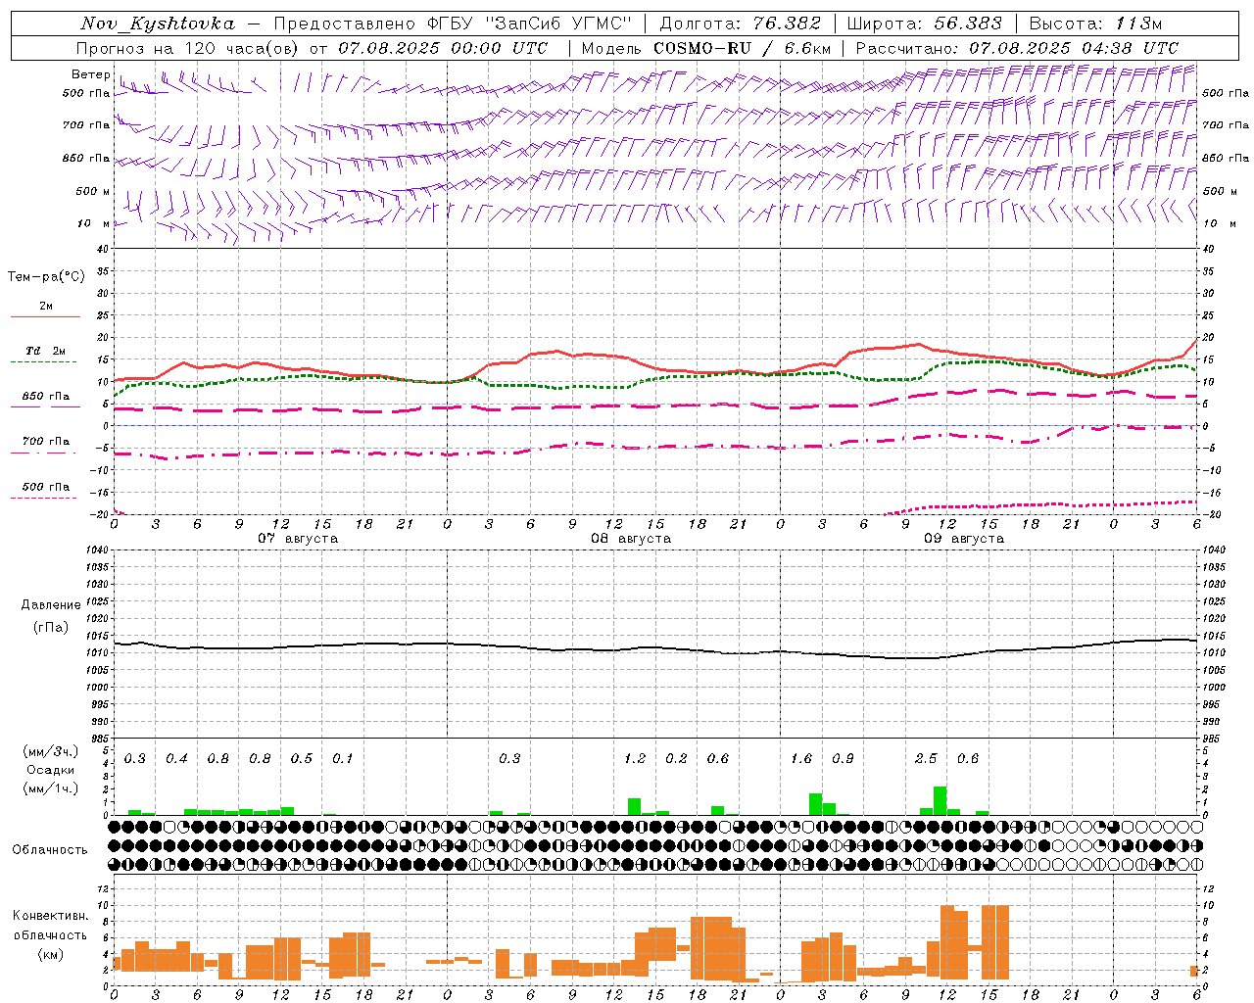Click the green precipitation bar below 1.2

tap(634, 807)
